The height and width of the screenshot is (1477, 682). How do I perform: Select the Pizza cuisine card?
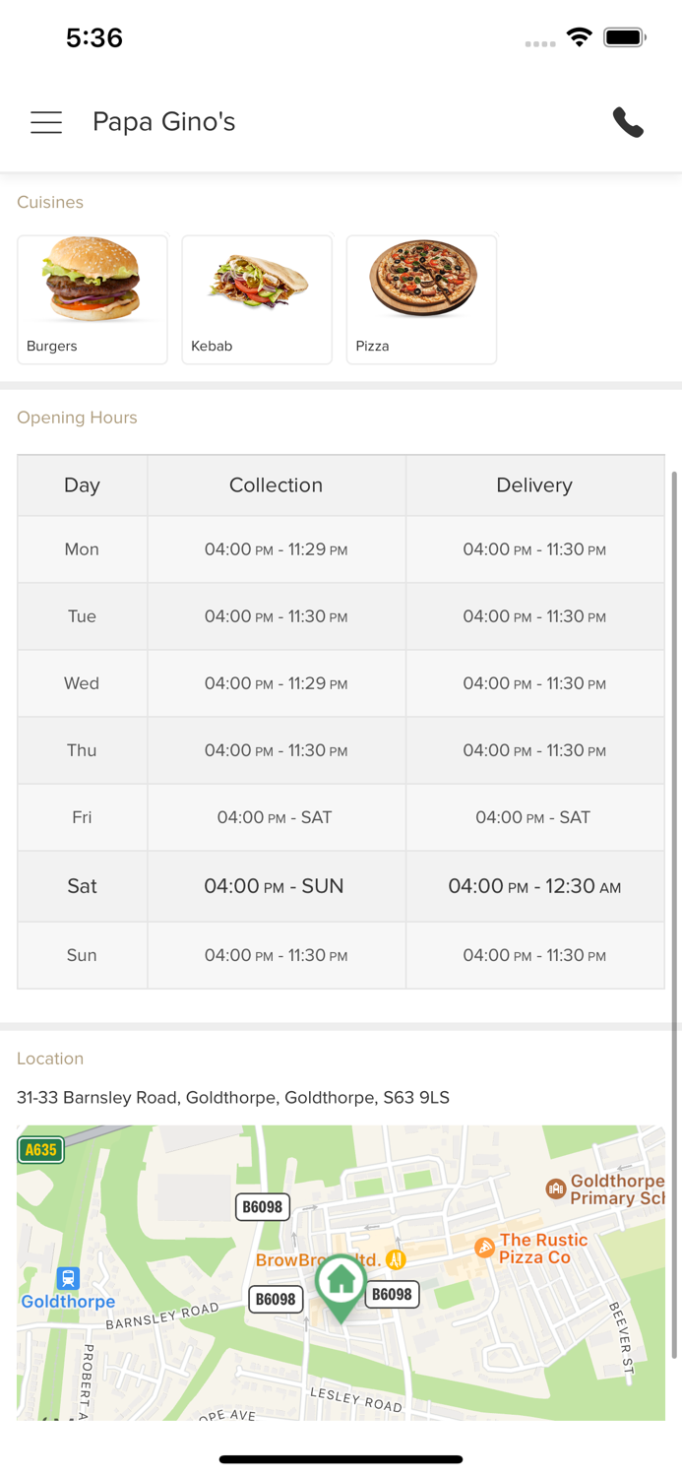coord(421,299)
